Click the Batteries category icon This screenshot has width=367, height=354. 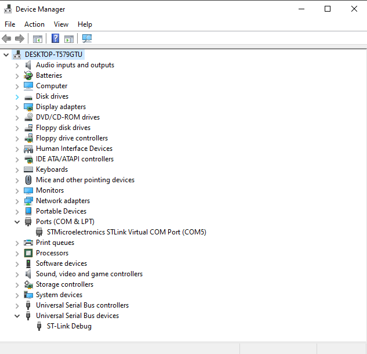[28, 75]
